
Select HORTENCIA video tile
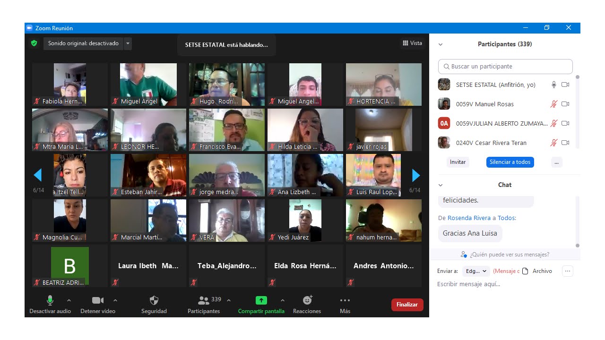(384, 85)
